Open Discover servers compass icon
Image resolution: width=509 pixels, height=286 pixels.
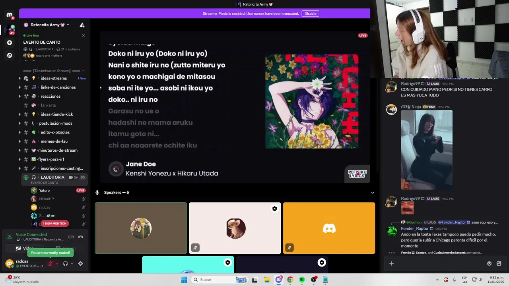(10, 55)
